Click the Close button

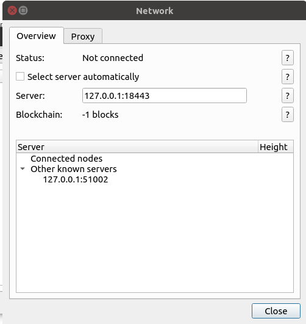(276, 311)
